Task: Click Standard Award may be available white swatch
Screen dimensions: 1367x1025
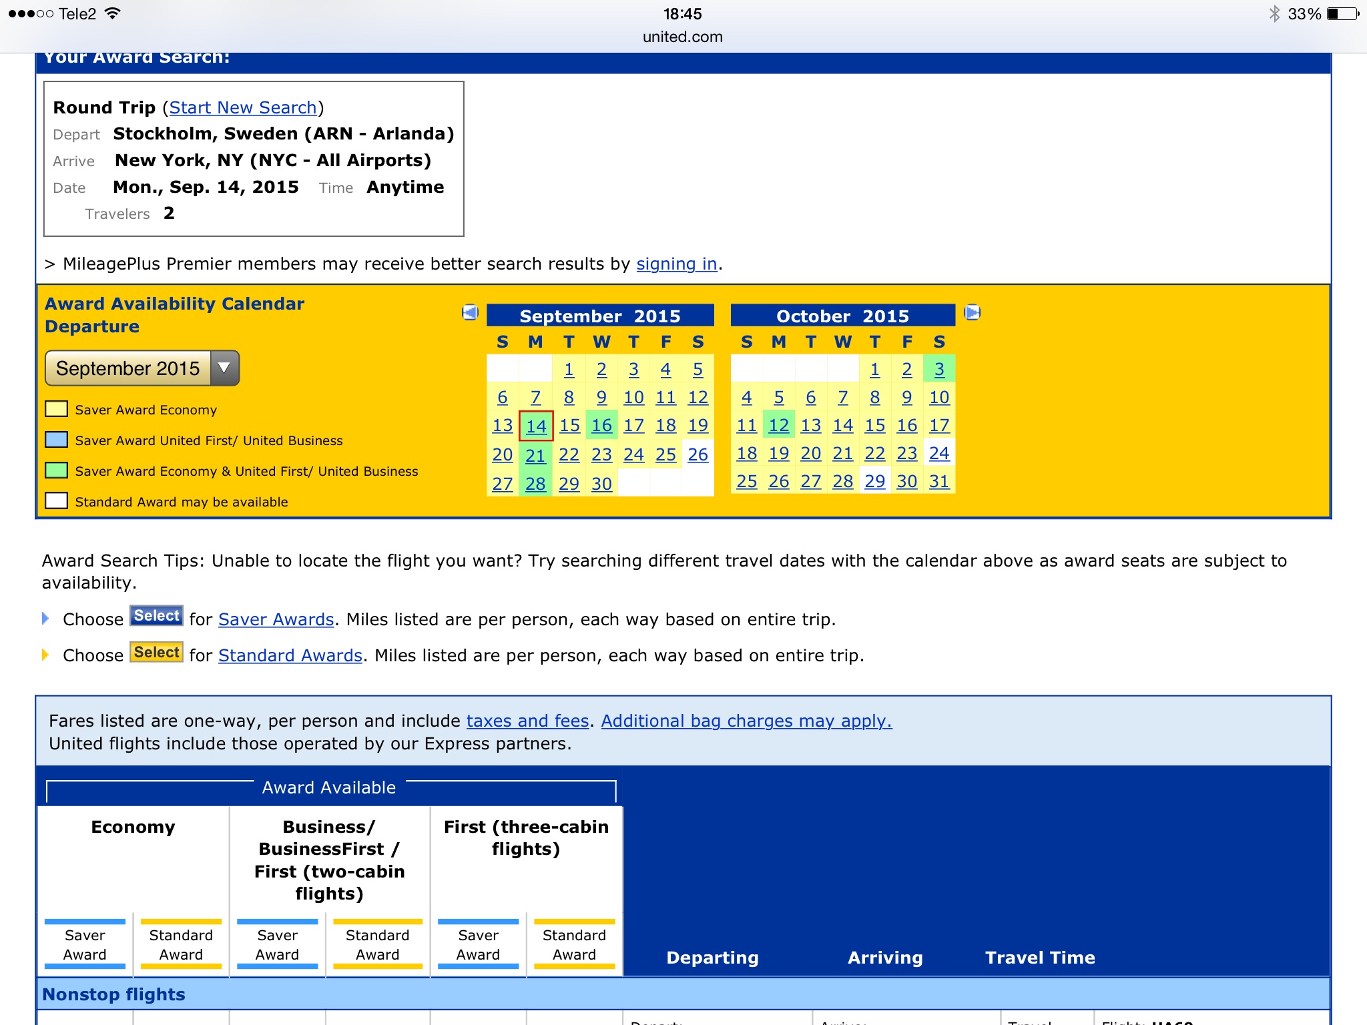Action: (x=56, y=500)
